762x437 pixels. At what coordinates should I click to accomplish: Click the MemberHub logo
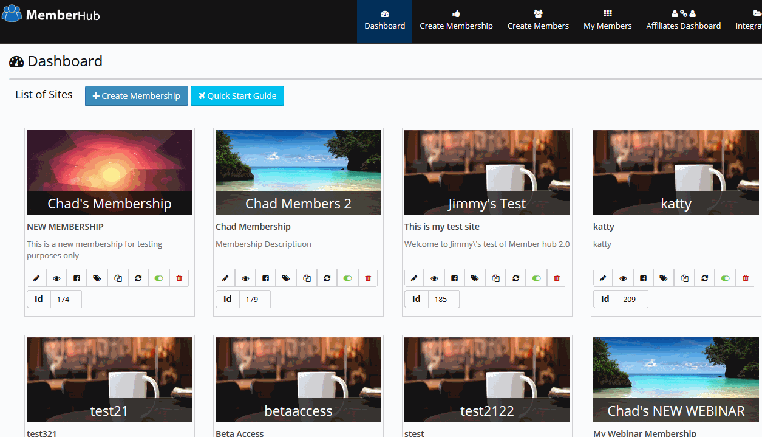coord(51,15)
